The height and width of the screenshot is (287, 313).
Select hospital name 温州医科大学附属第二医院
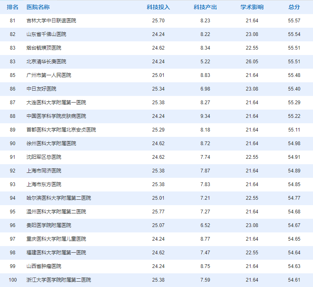tap(56, 212)
